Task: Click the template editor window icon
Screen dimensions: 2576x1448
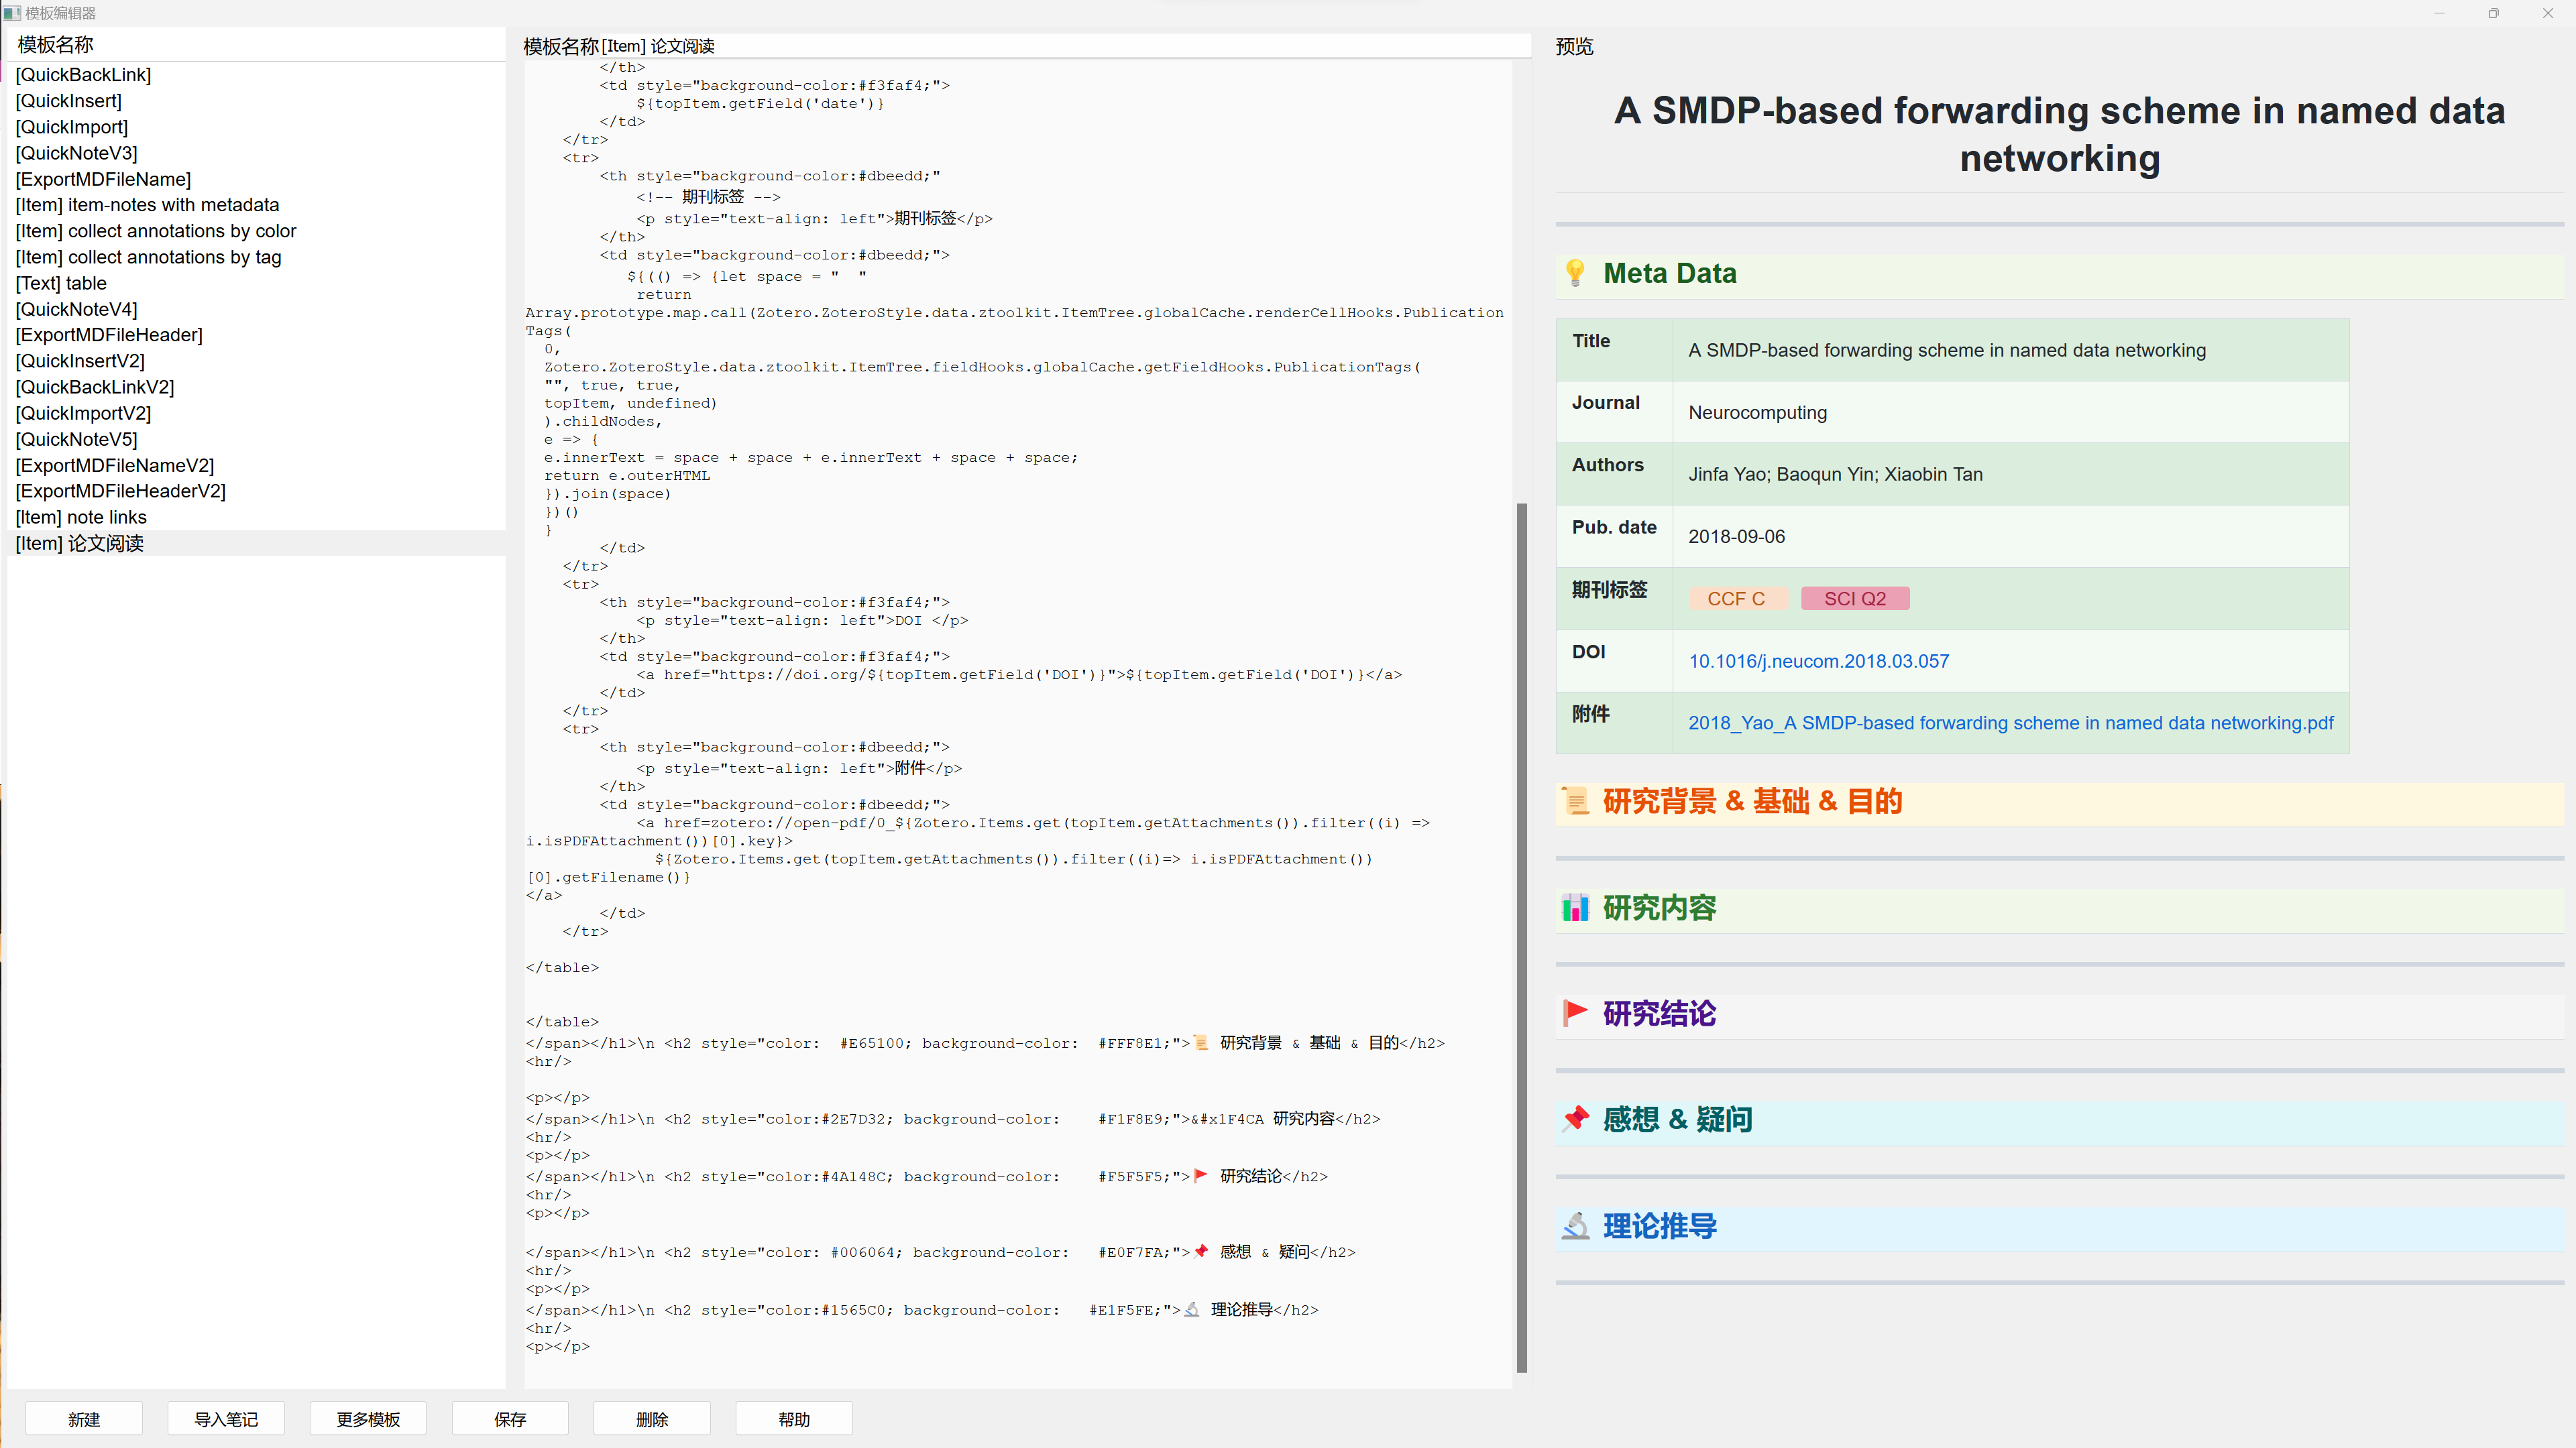Action: 12,13
